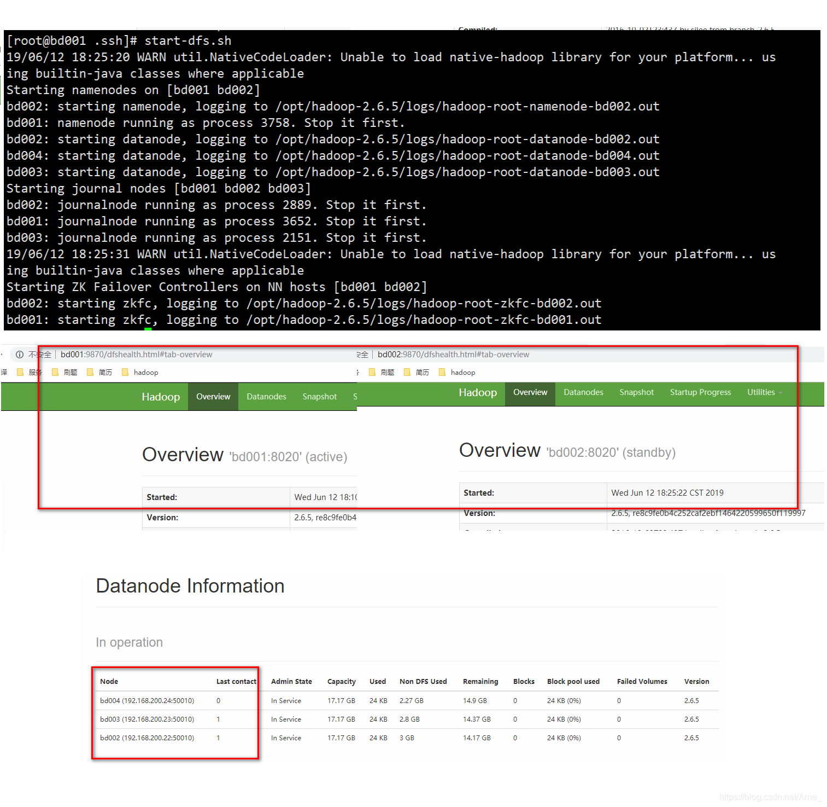Click Overview 'bd002:8020' (standby) heading
This screenshot has width=827, height=807.
[x=567, y=451]
